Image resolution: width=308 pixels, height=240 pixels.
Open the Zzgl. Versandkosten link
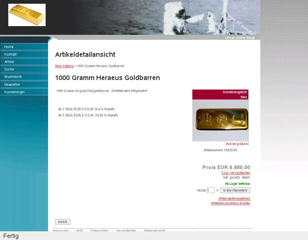[236, 173]
